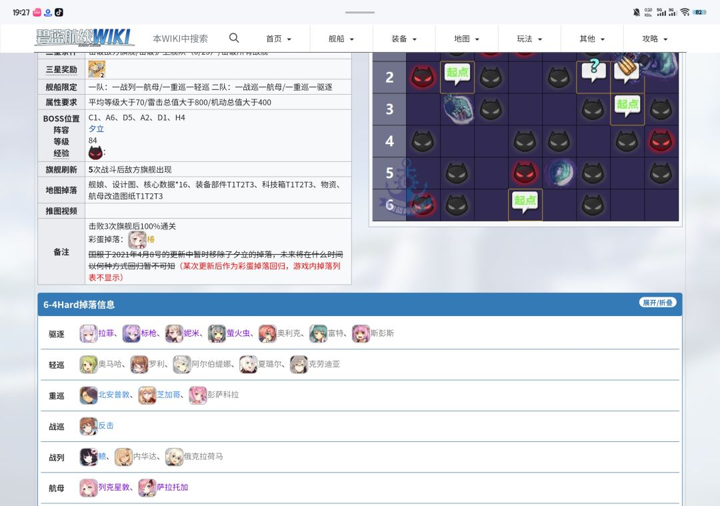Open the 攻略 dropdown menu

coord(655,39)
